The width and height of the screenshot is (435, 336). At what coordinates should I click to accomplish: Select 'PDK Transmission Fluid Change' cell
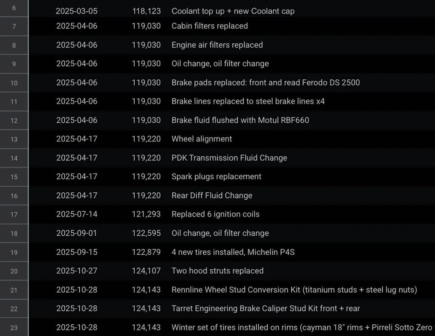click(x=229, y=158)
